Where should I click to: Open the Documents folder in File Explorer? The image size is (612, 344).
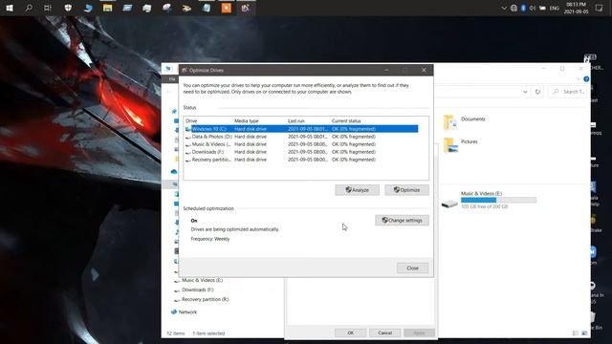(x=465, y=121)
